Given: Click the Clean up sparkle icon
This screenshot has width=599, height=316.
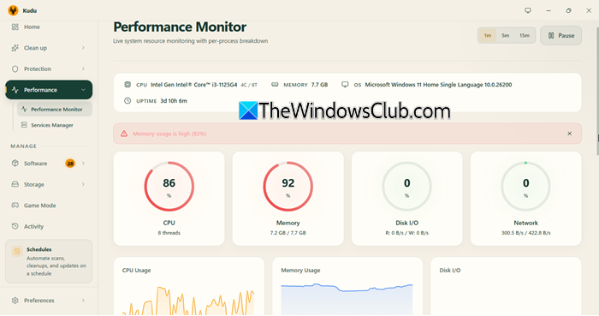Looking at the screenshot, I should pos(15,48).
